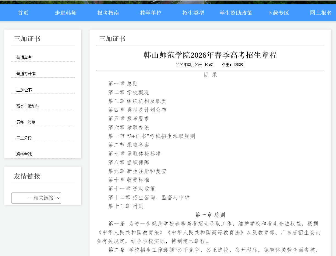Screen dimensions: 336x256
Task: Click the article title 韩山师范学院2026年春季高考招生章程
Action: (x=210, y=55)
